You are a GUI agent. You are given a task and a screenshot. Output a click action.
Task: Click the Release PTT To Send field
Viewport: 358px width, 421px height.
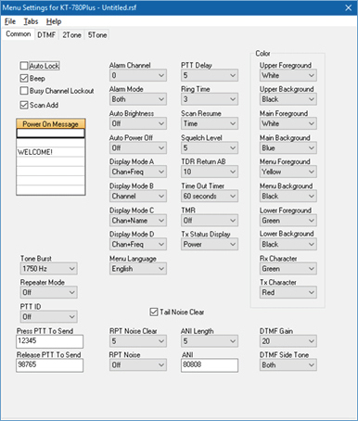(50, 365)
